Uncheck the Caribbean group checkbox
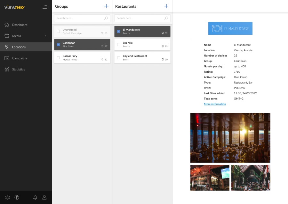 pos(58,45)
